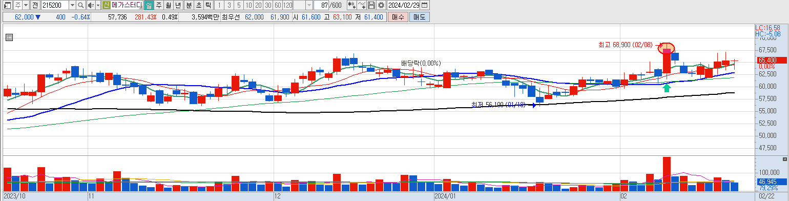Click the 최고 68,900 (02/08) high label

[625, 45]
